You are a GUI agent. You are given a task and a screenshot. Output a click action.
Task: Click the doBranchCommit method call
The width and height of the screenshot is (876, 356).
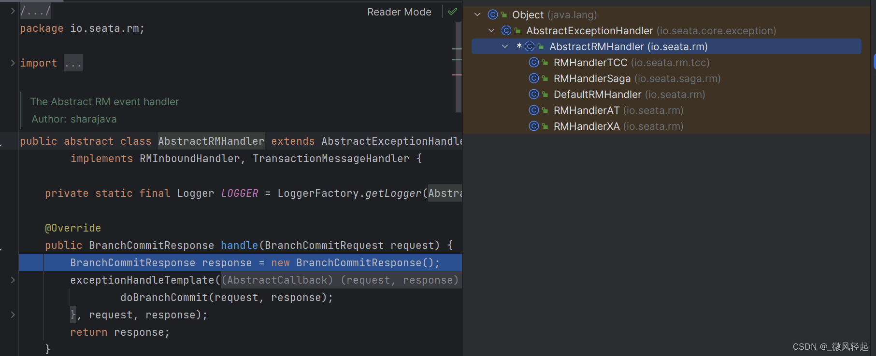[x=164, y=298]
